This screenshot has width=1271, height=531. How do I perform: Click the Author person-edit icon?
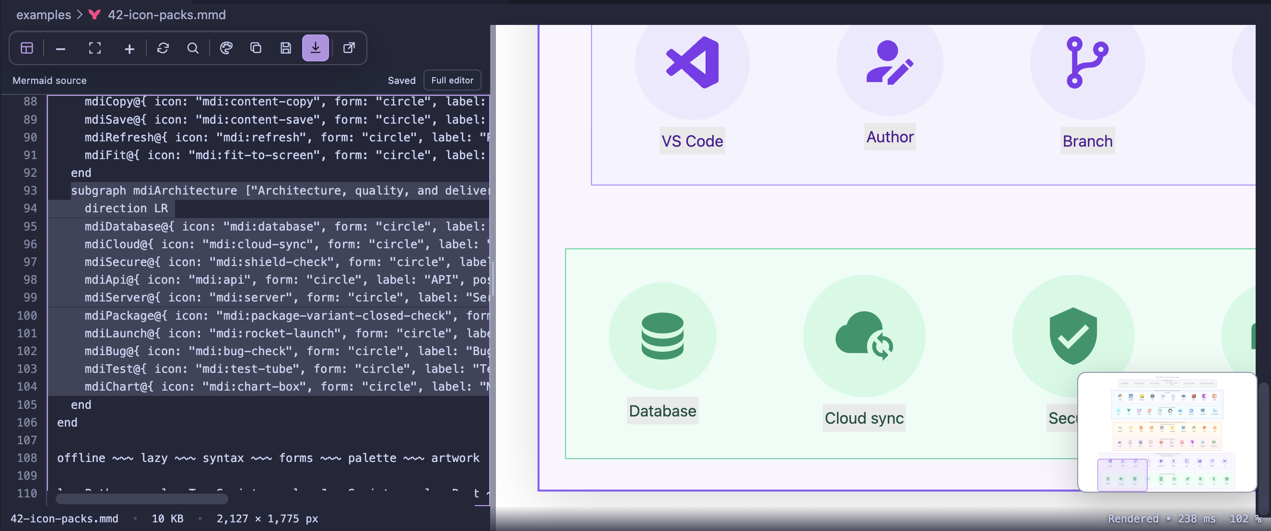click(890, 63)
